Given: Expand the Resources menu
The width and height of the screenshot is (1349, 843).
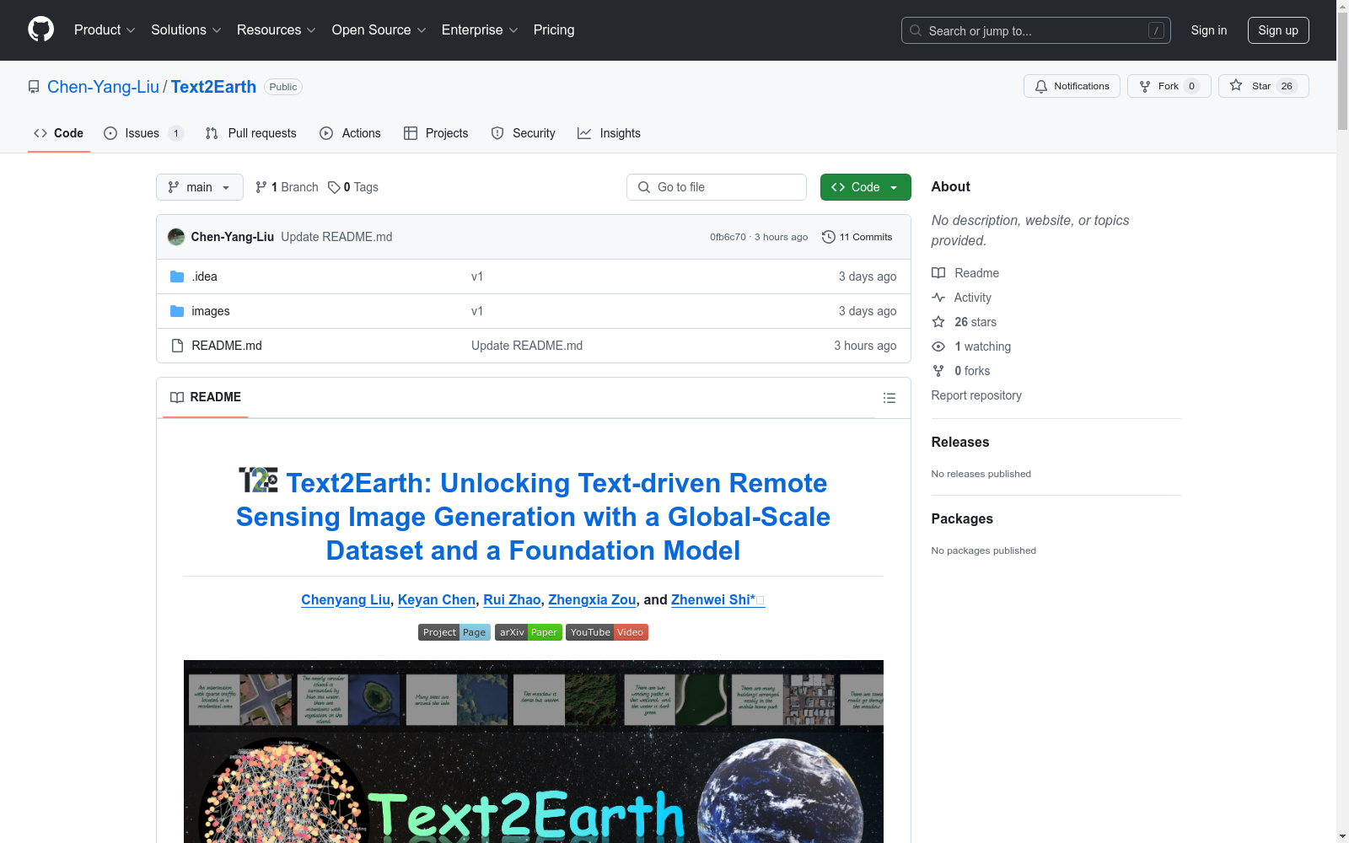Looking at the screenshot, I should tap(277, 30).
